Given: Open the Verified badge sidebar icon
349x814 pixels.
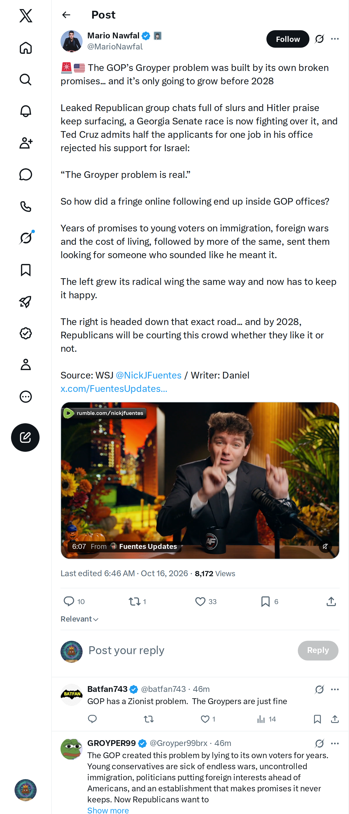Looking at the screenshot, I should tap(26, 333).
